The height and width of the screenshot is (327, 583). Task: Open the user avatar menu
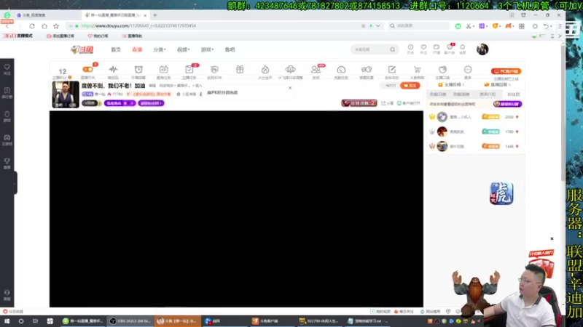click(x=482, y=49)
